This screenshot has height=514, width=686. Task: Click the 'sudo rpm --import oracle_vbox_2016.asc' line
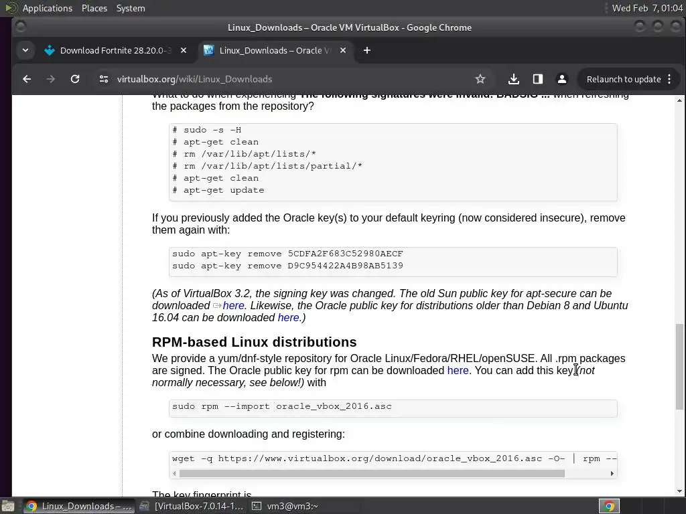[x=282, y=406]
